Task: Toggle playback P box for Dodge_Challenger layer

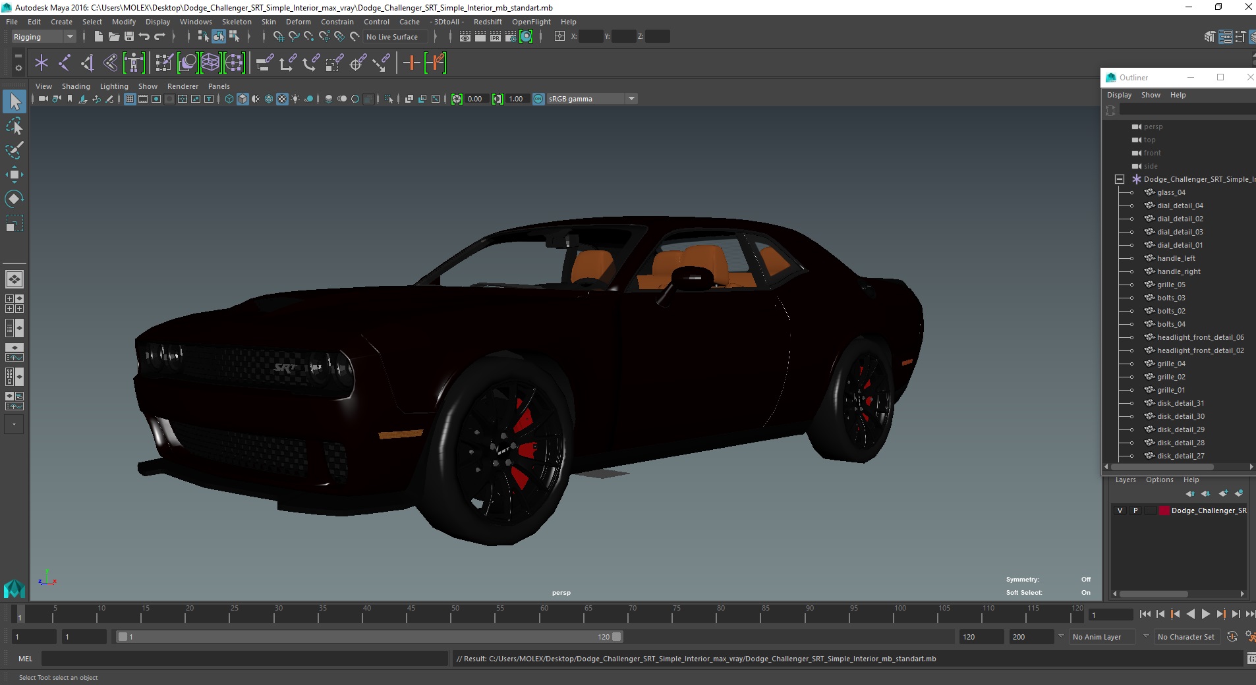Action: pos(1135,510)
